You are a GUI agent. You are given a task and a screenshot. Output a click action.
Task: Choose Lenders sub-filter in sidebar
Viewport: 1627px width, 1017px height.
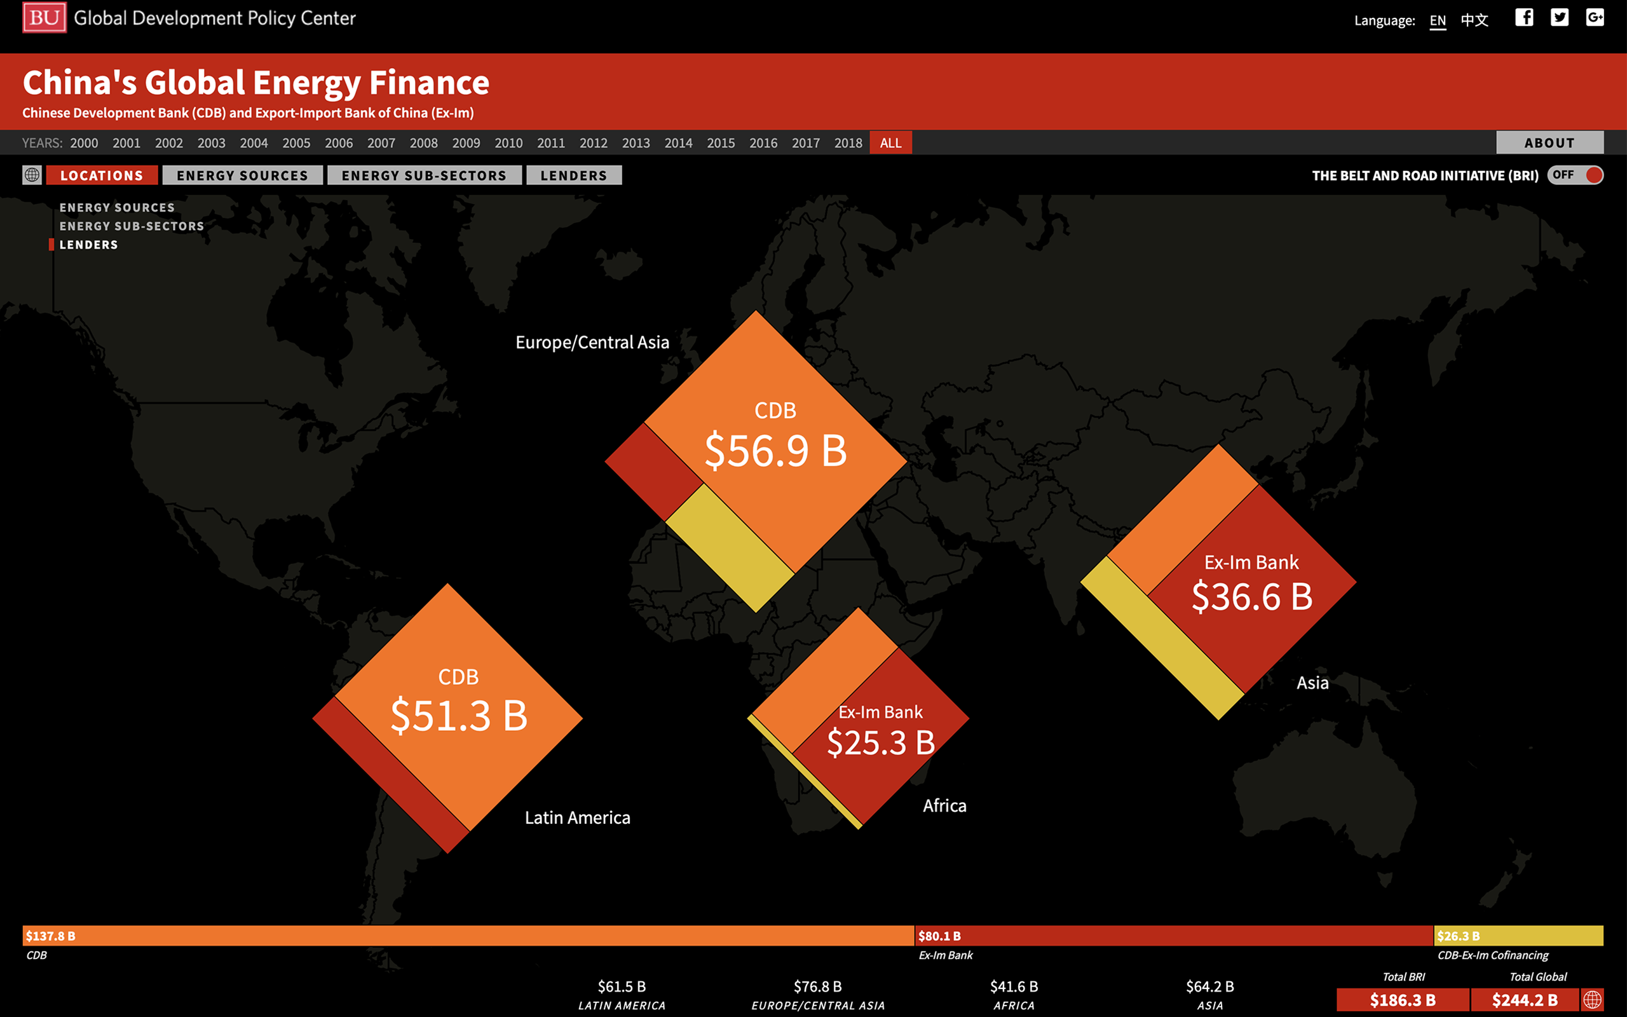point(89,245)
